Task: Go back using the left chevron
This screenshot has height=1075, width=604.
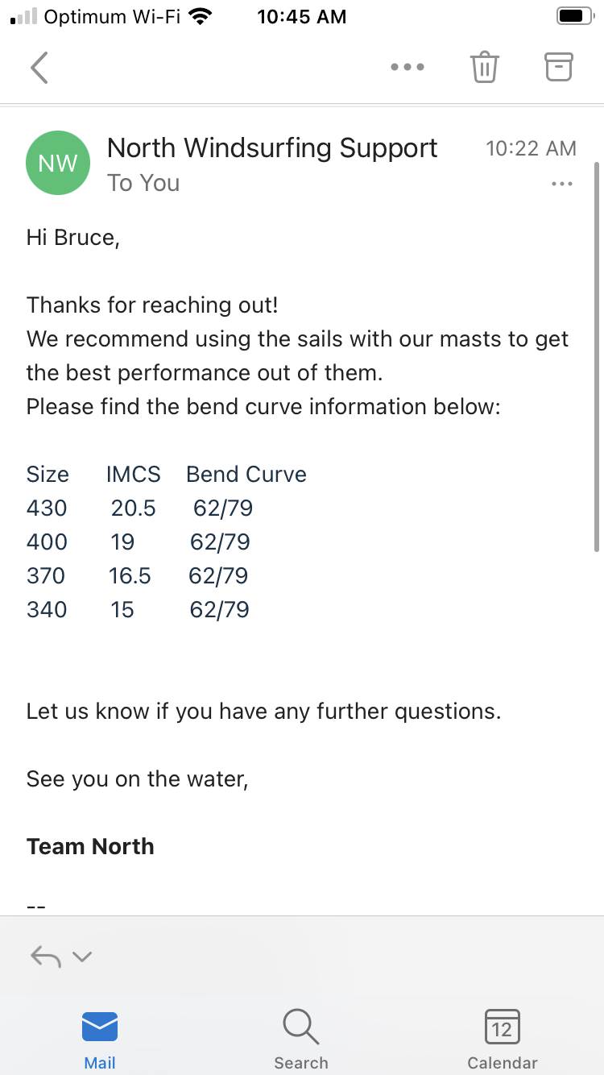Action: [39, 68]
